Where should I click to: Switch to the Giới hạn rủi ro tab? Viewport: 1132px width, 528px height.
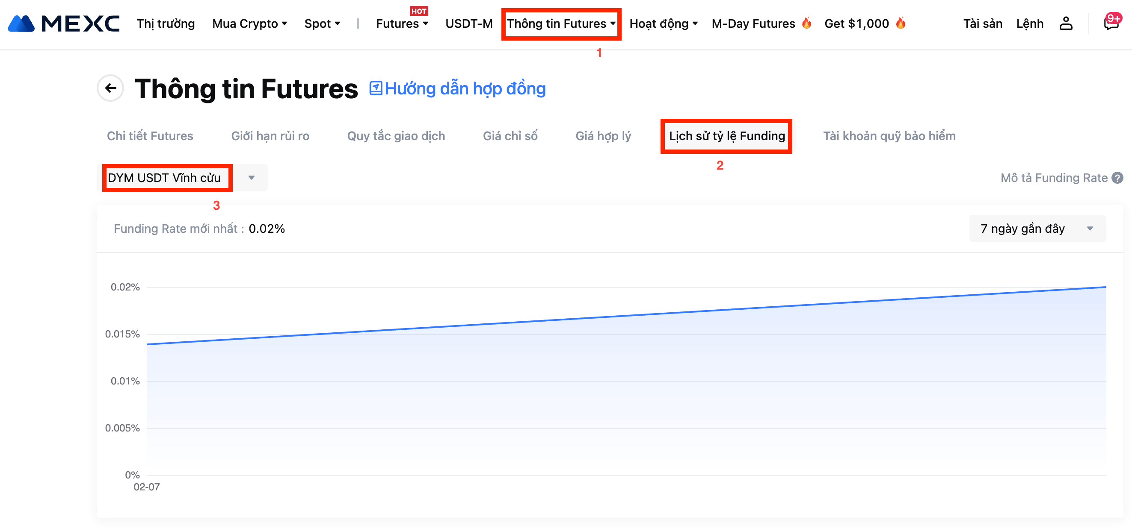pyautogui.click(x=270, y=136)
